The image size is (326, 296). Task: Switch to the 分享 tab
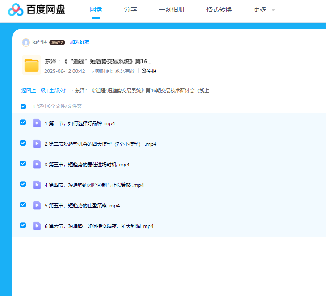click(130, 10)
